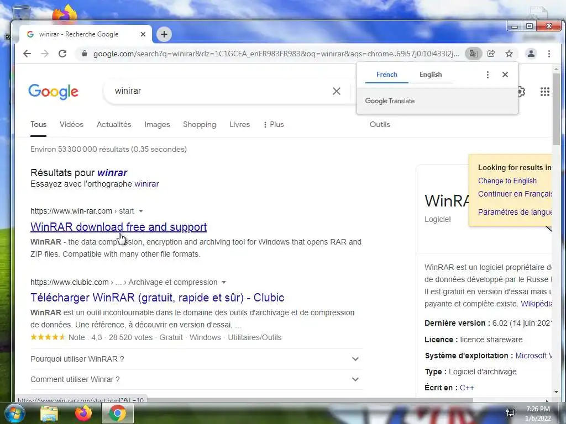Open the Shopping results tab
566x424 pixels.
click(200, 124)
